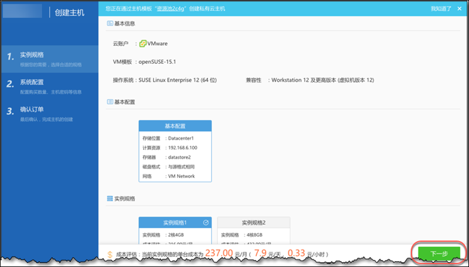Click the 与源格式相同 disk format value

point(181,167)
